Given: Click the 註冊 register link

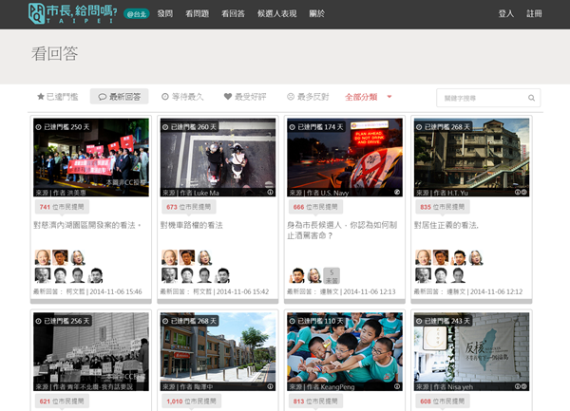Looking at the screenshot, I should [534, 13].
